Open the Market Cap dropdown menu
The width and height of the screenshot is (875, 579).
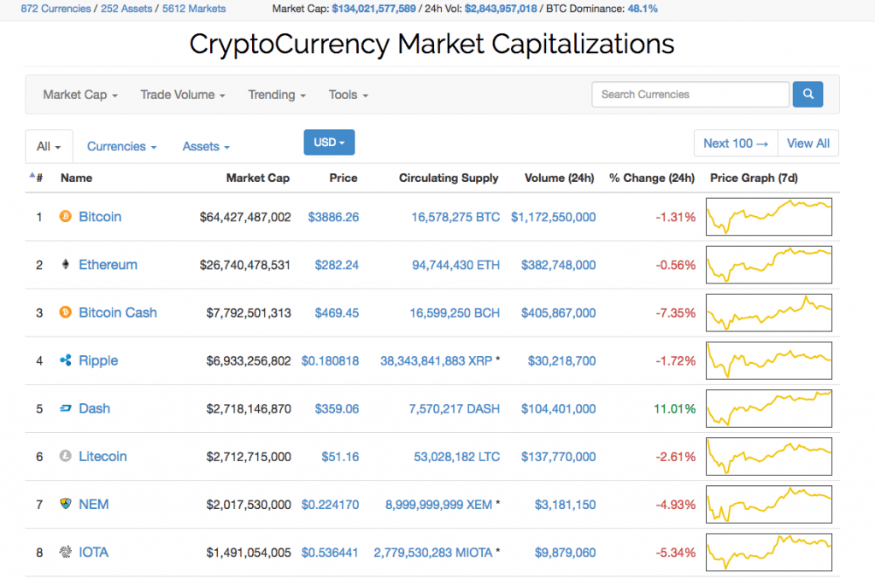pos(80,95)
